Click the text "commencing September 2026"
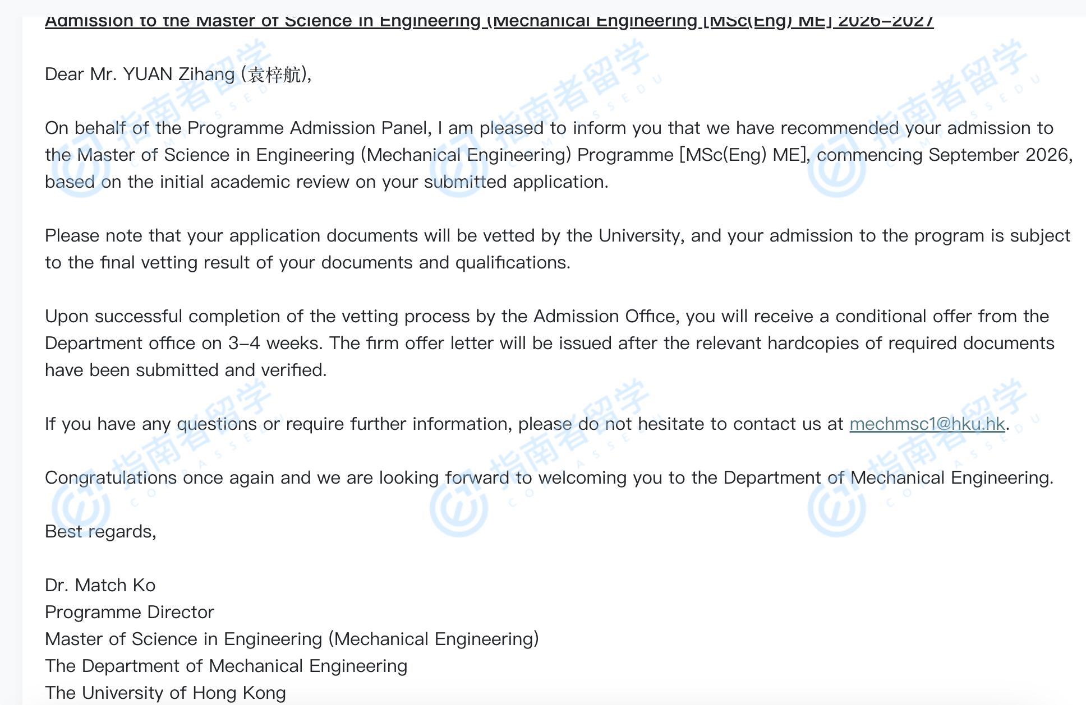This screenshot has height=705, width=1086. [x=944, y=155]
